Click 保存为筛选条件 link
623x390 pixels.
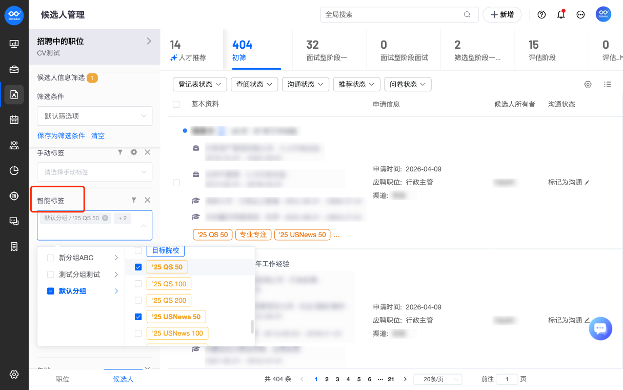pyautogui.click(x=61, y=136)
